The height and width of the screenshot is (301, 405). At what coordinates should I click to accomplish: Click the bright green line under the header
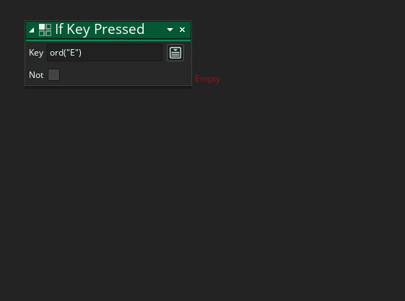(108, 40)
